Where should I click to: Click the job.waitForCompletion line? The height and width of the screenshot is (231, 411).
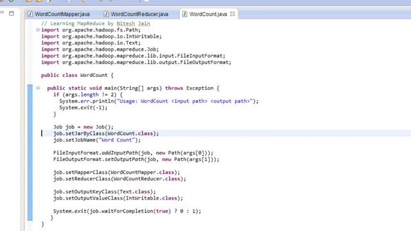coord(127,211)
